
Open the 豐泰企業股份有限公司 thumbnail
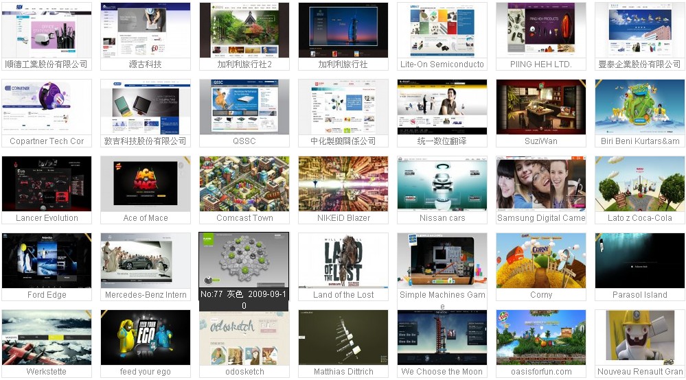pos(640,30)
